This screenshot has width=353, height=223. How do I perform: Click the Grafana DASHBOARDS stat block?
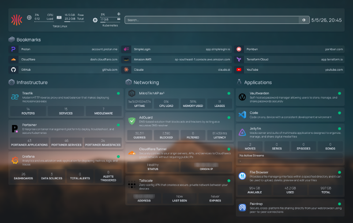[x=23, y=176]
